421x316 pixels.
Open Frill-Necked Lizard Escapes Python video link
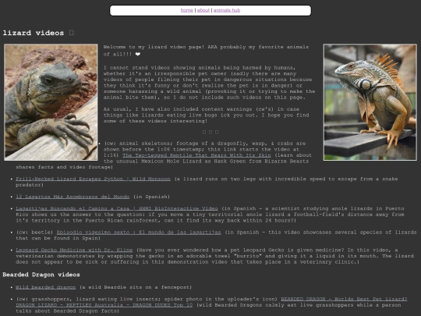point(93,179)
